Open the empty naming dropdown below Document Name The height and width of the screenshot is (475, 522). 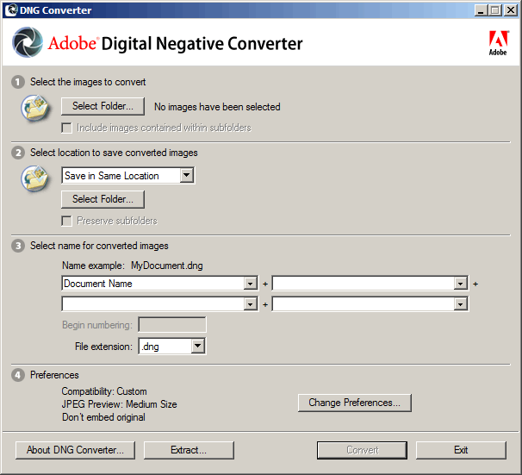[160, 303]
